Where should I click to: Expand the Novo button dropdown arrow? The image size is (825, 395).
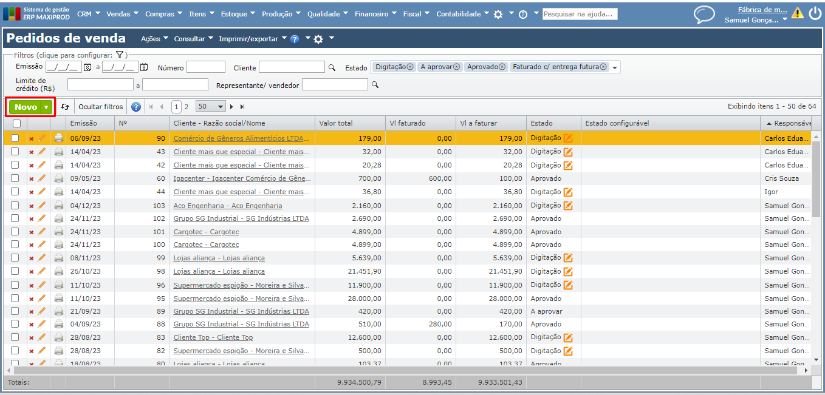coord(46,107)
